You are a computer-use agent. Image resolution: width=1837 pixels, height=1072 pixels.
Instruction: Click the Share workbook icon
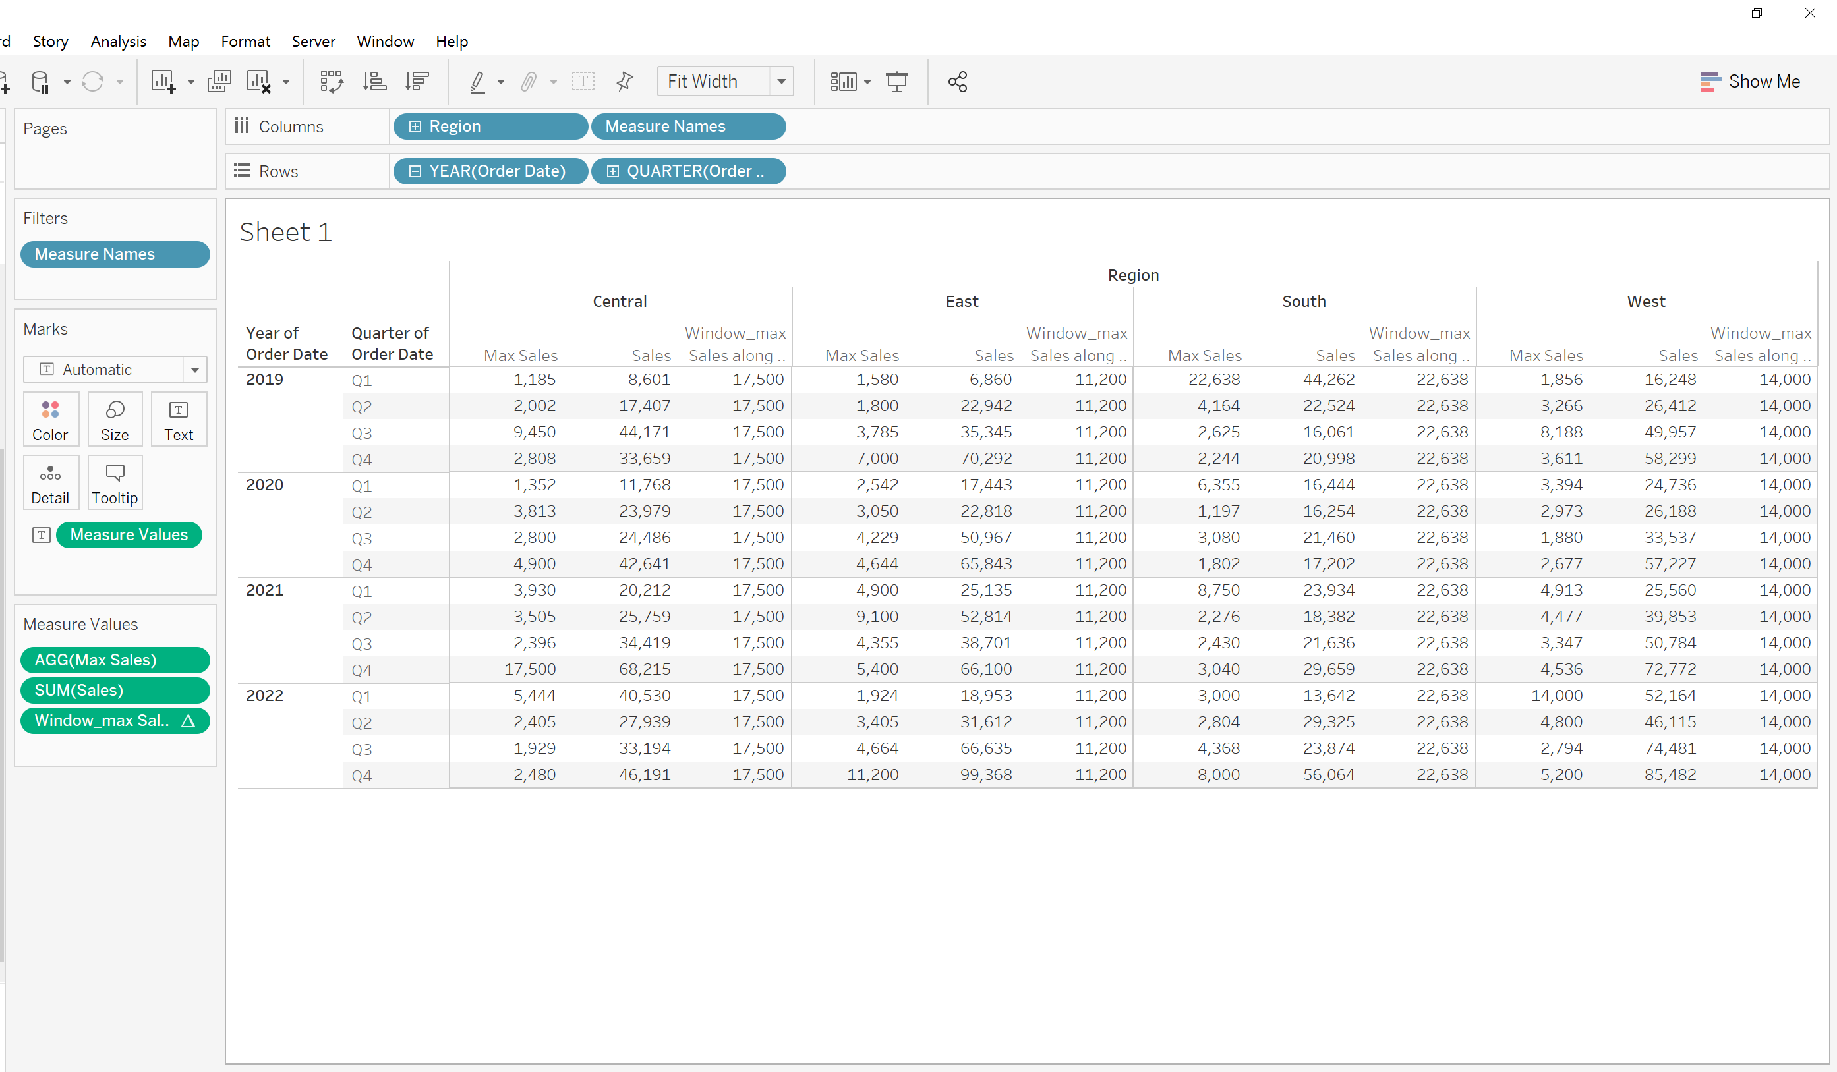coord(957,82)
